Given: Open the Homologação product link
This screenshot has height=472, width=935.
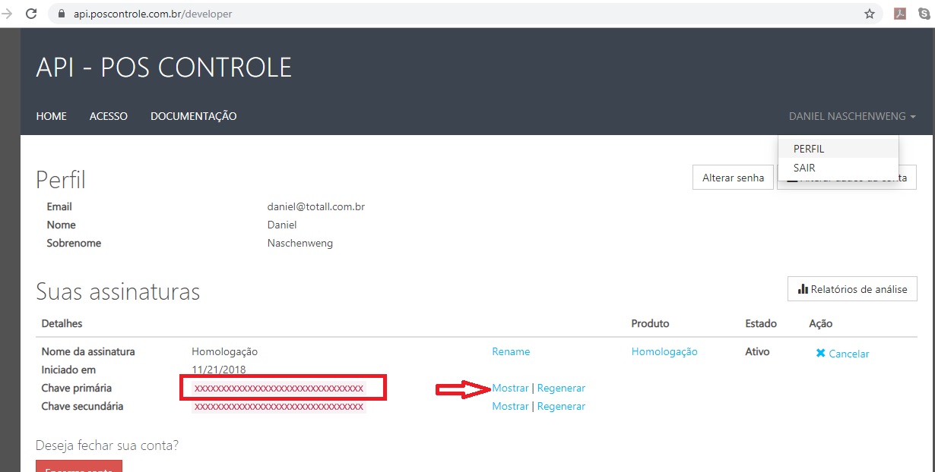Looking at the screenshot, I should click(664, 351).
